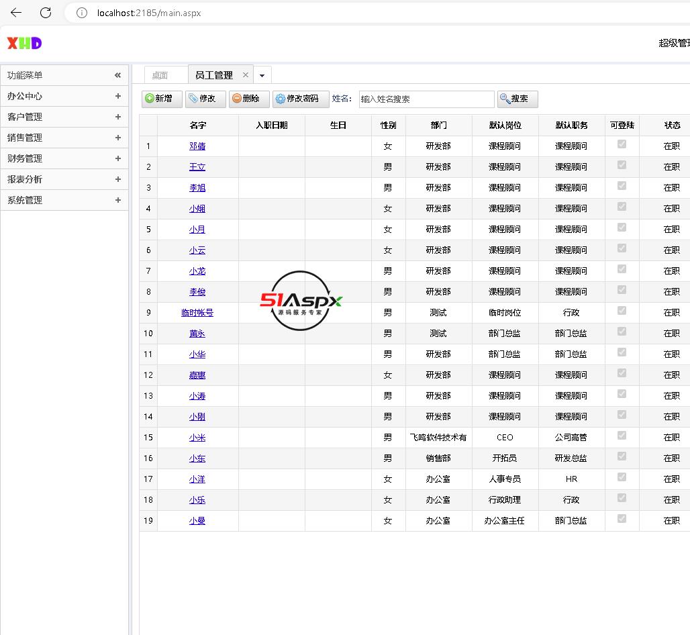
Task: Click the 姓名 search input field
Action: (x=426, y=99)
